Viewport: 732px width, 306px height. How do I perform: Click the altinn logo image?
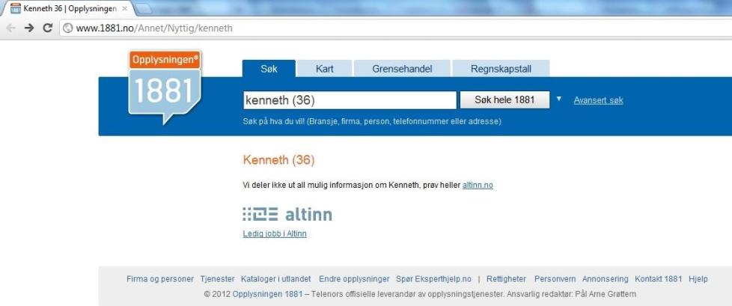[x=287, y=214]
